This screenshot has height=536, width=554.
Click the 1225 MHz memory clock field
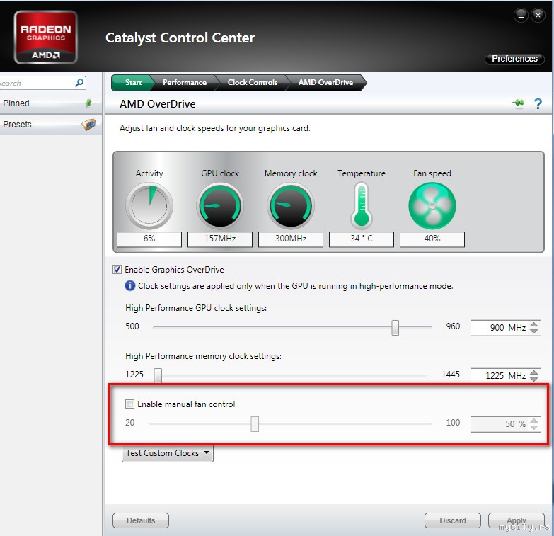506,375
